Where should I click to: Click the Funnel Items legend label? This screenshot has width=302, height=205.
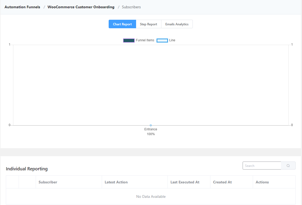point(145,40)
